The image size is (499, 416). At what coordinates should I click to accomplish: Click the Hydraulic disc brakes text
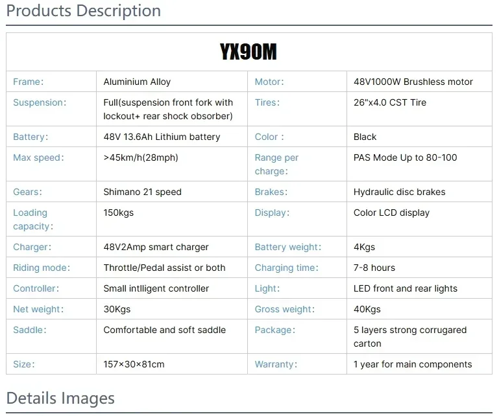click(399, 192)
